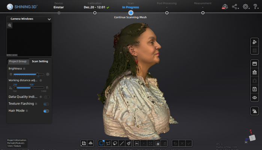Resume scanning with the play-scan icon
The image size is (262, 150).
pyautogui.click(x=255, y=42)
